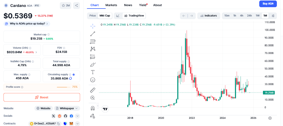Expand more Contracts chevron

[77, 124]
